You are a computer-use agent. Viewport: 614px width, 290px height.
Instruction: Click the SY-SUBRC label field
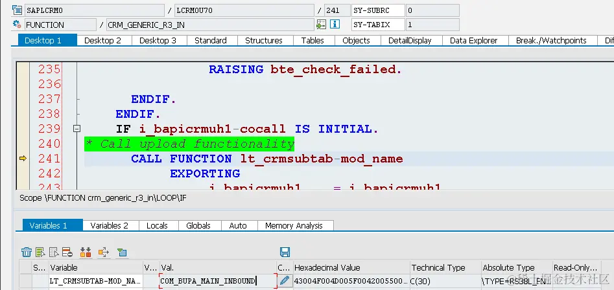click(x=378, y=10)
